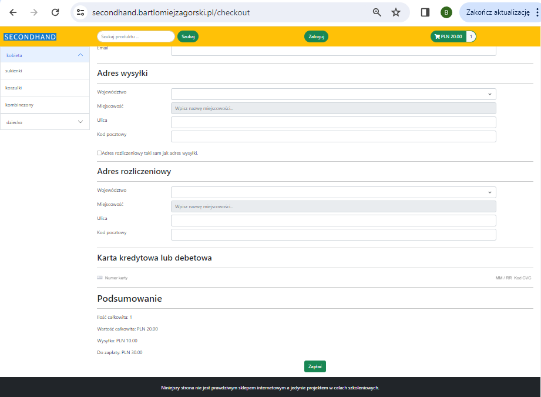The width and height of the screenshot is (541, 397).
Task: Click the address bar URL
Action: (x=171, y=12)
